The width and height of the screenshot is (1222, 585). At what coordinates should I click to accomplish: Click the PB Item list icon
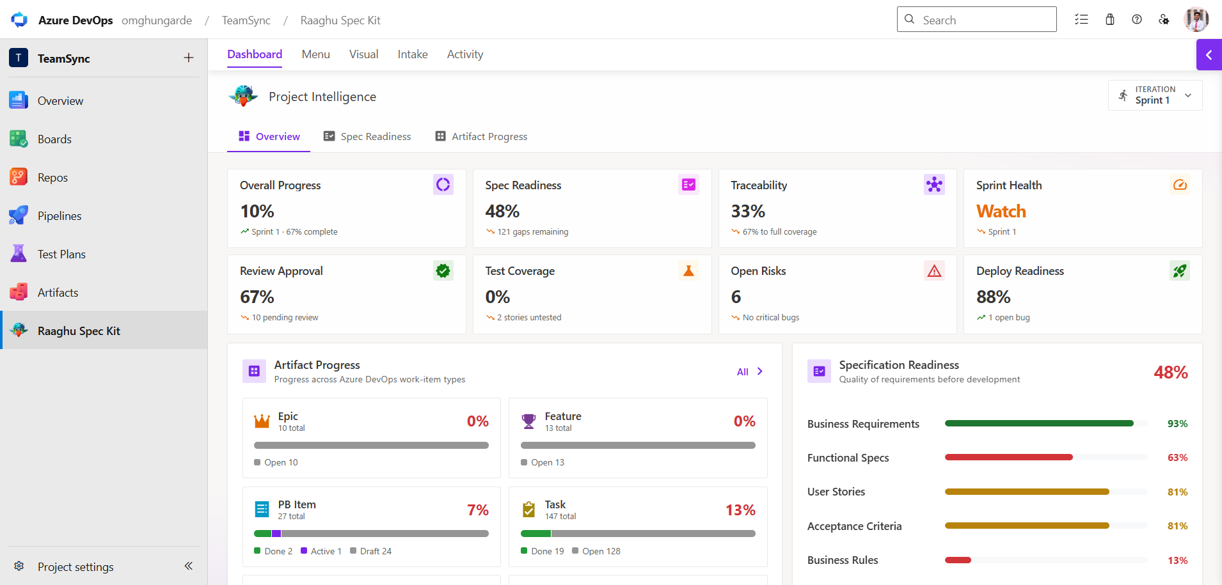tap(262, 510)
